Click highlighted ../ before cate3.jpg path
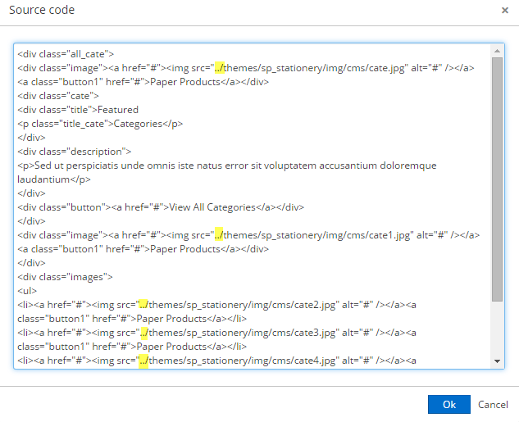The image size is (519, 422). pyautogui.click(x=144, y=333)
